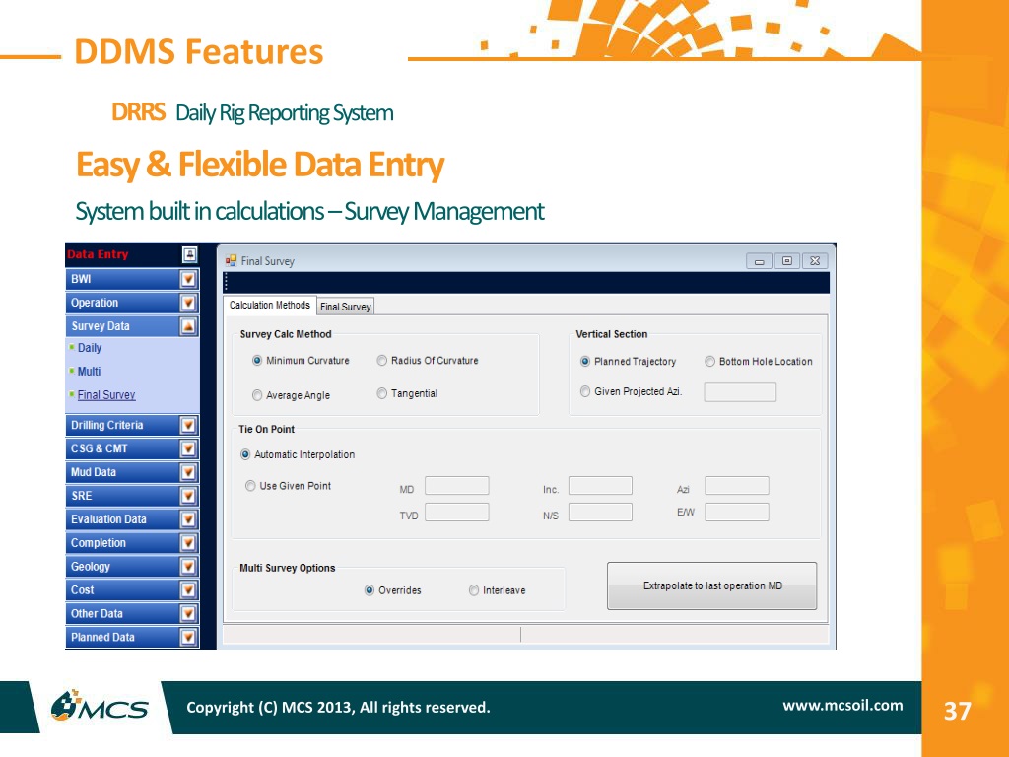This screenshot has height=757, width=1009.
Task: Click the Given Projected Azi. value field
Action: 740,392
